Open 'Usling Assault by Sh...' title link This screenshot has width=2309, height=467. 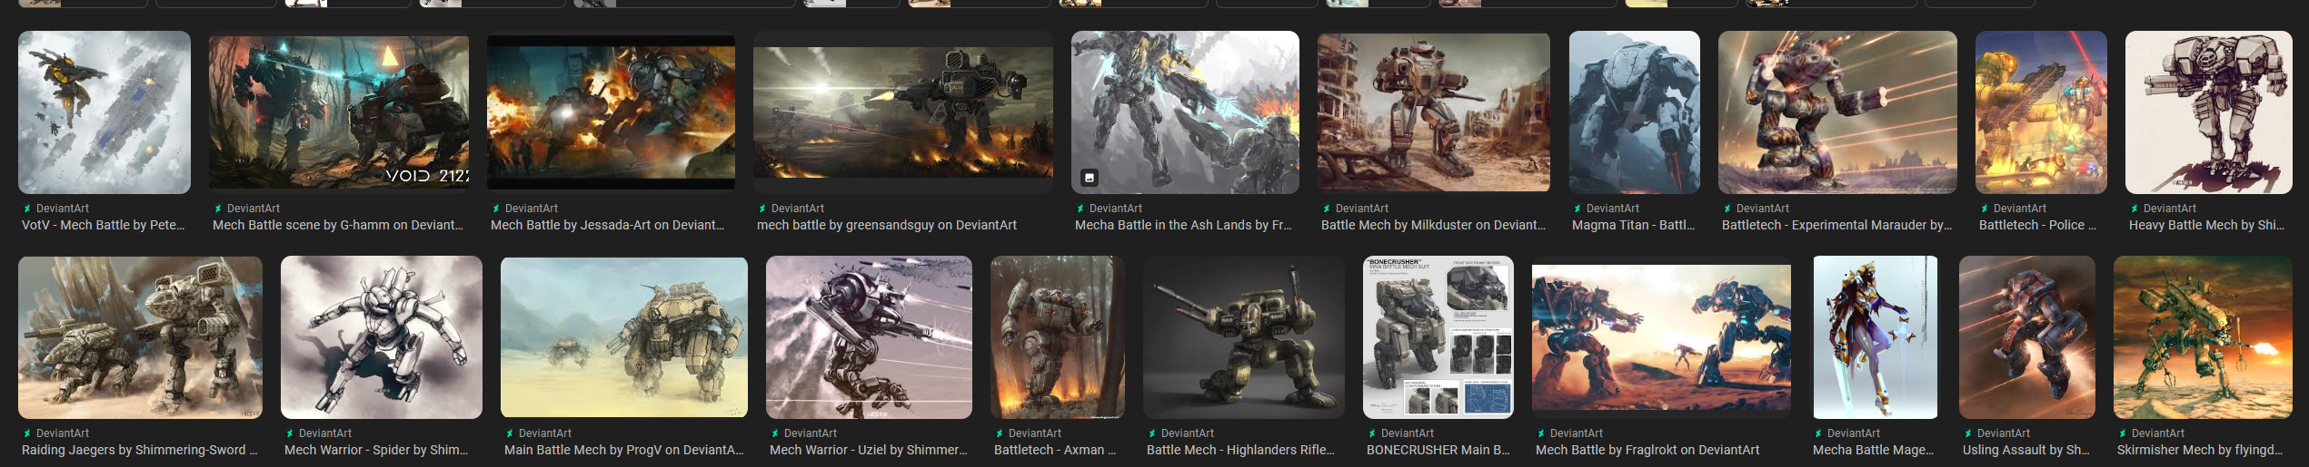(x=2025, y=450)
